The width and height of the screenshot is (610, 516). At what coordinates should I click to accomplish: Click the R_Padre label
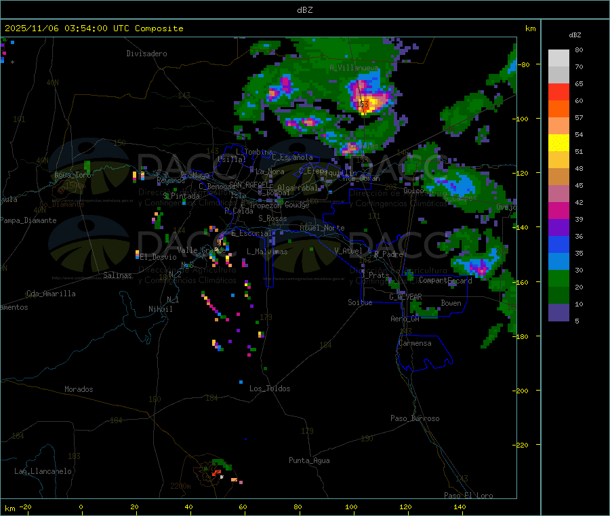pos(388,254)
